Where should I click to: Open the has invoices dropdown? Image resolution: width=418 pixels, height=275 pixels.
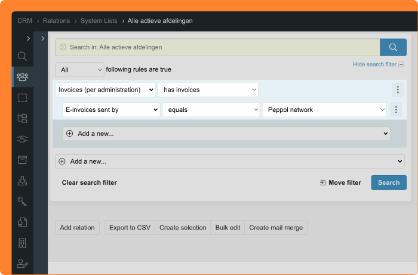[x=208, y=90]
